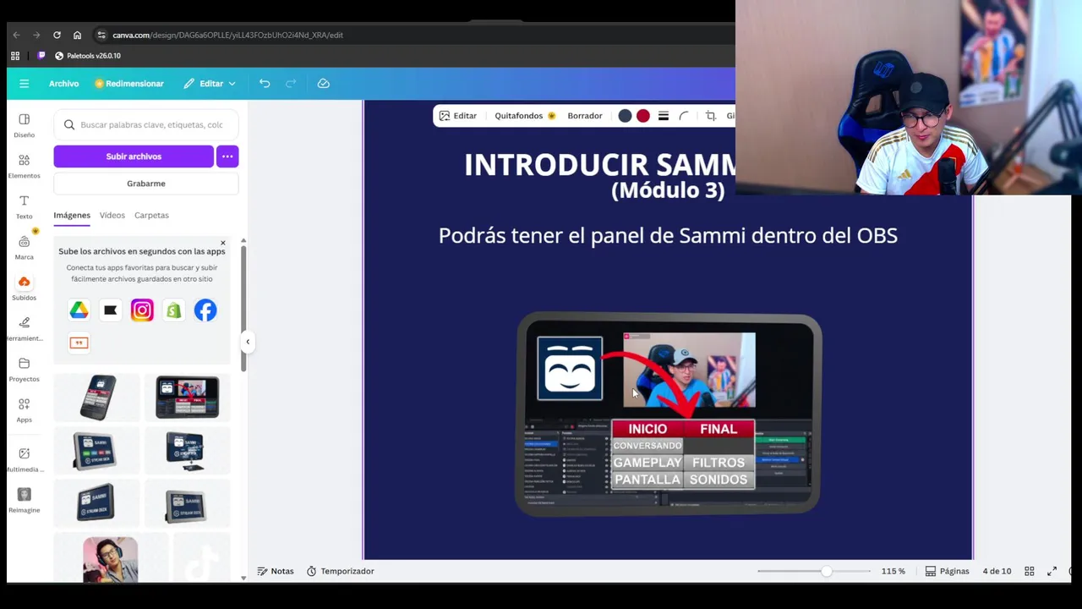The image size is (1082, 609).
Task: Select the crop tool icon
Action: tap(711, 116)
